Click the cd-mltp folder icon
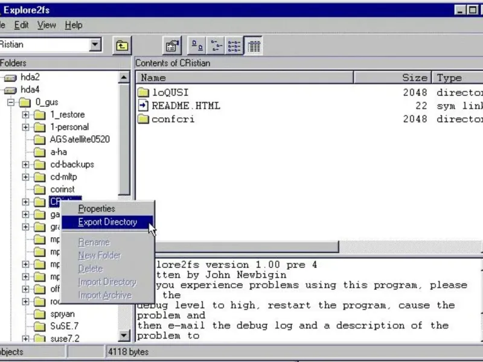Viewport: 483px width, 362px height. pos(39,177)
